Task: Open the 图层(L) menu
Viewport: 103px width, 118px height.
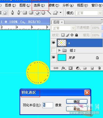Action: 25,5
